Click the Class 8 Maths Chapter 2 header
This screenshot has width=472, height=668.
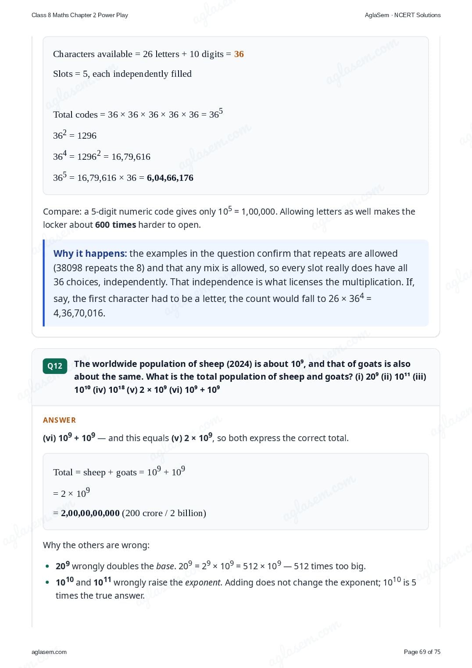(x=80, y=15)
